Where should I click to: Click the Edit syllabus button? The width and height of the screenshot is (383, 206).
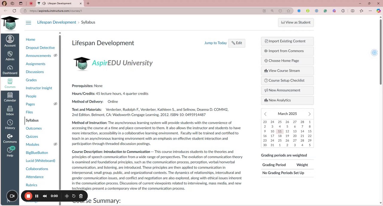(x=237, y=43)
